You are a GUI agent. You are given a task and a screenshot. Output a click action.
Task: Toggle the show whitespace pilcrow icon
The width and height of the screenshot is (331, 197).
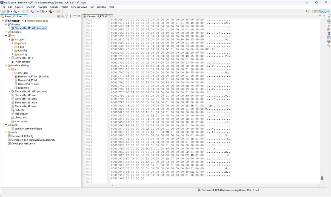pyautogui.click(x=62, y=11)
